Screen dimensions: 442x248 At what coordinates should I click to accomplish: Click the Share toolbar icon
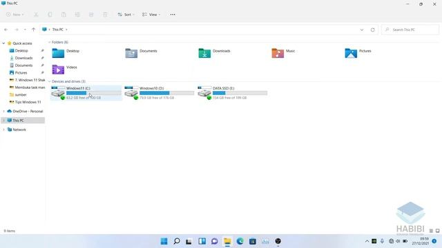tap(91, 14)
